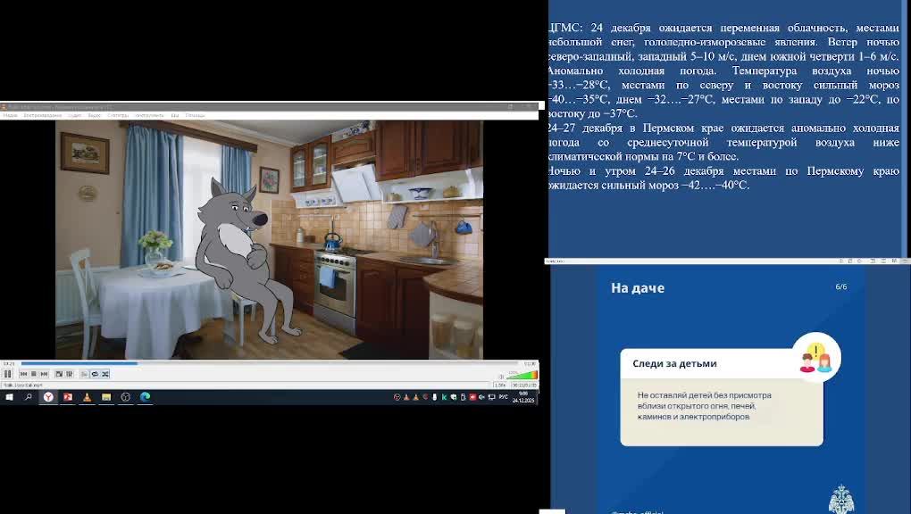
Task: Click the muted system volume tray icon
Action: coord(481,397)
